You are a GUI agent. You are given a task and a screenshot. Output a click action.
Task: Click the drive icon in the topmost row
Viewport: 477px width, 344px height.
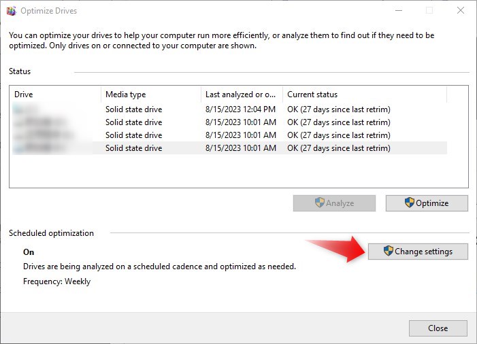pos(18,109)
